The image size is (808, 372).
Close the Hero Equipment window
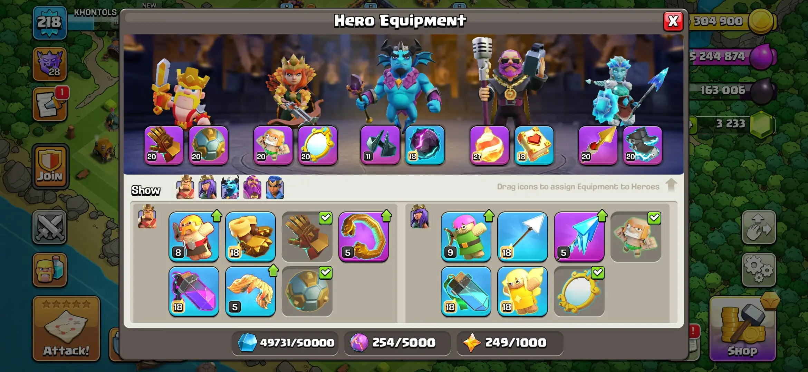point(673,21)
